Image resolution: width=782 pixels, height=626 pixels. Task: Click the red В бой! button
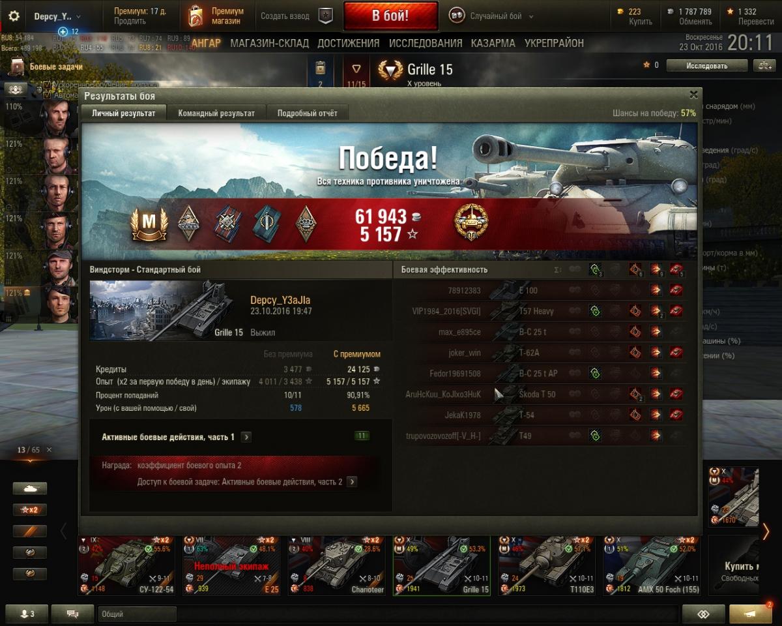tap(390, 16)
